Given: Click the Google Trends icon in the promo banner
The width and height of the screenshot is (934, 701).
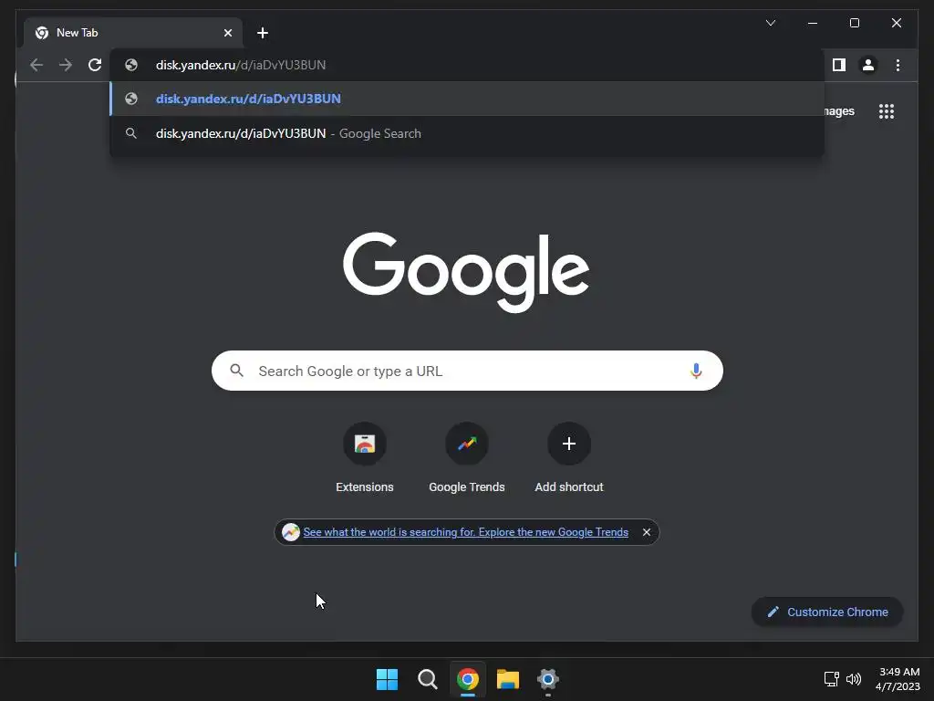Looking at the screenshot, I should click(x=291, y=532).
